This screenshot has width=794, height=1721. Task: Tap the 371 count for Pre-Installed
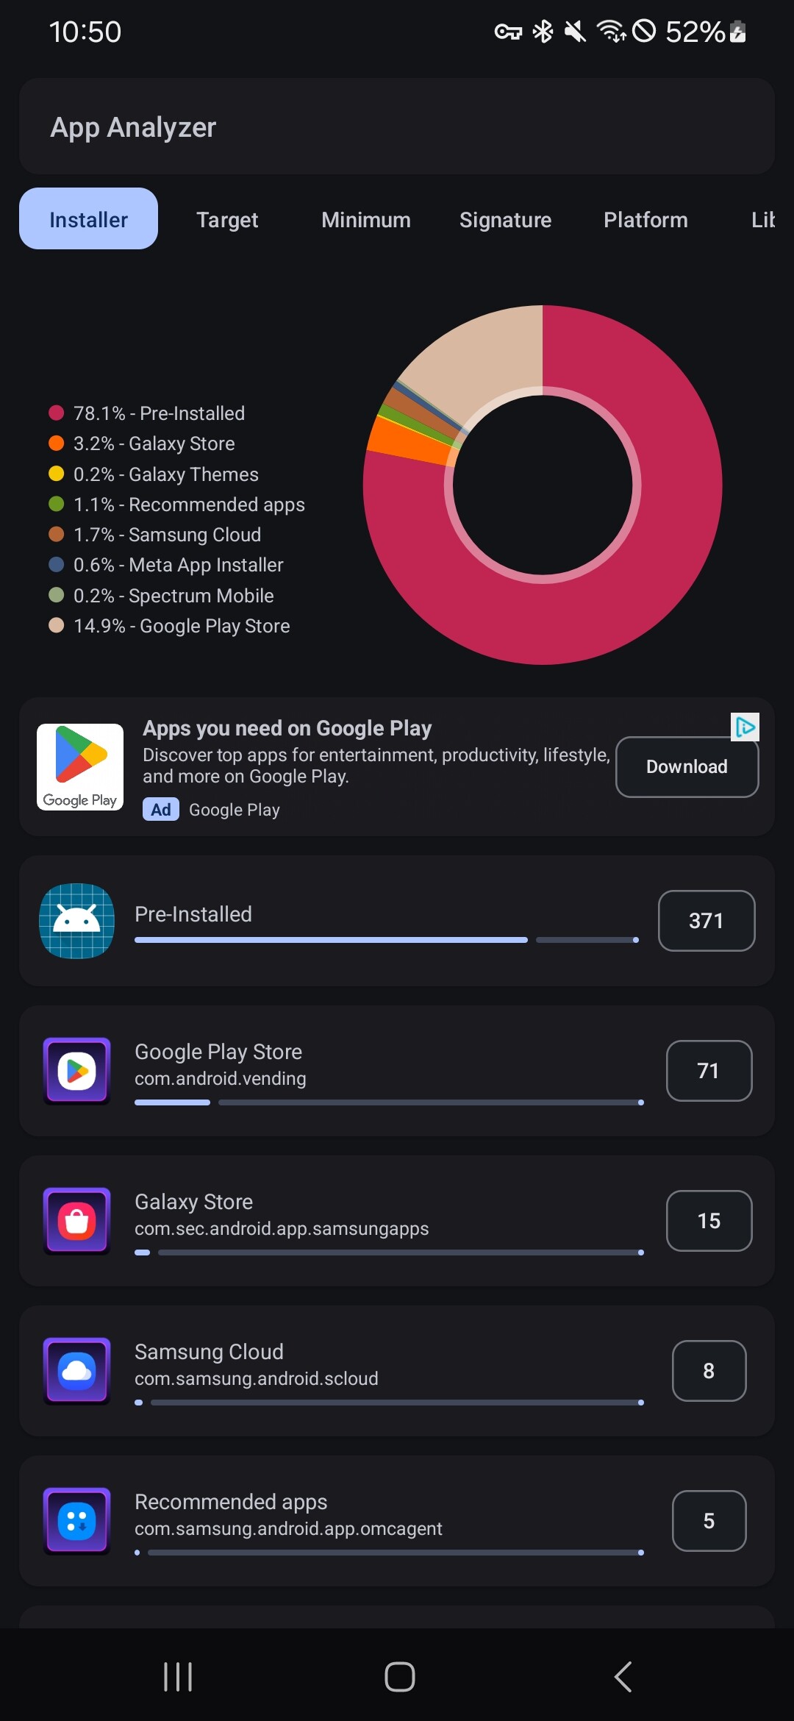(707, 921)
